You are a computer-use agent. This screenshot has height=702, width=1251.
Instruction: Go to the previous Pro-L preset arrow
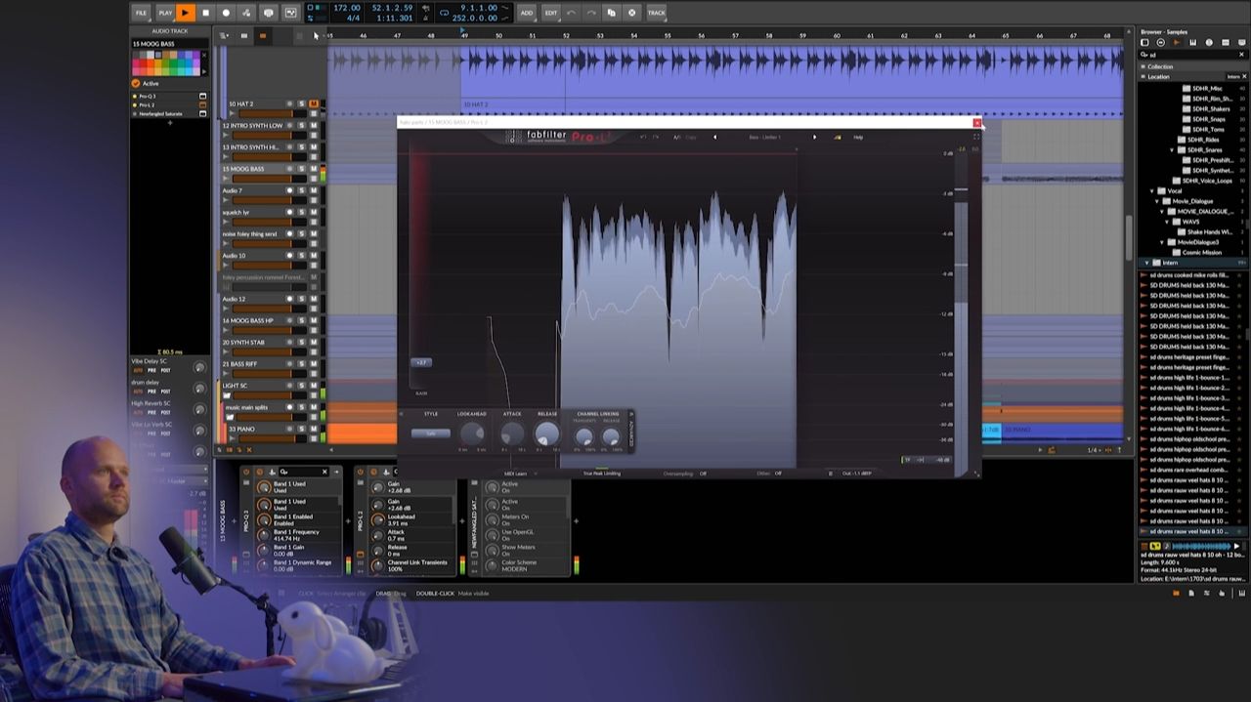pos(714,137)
